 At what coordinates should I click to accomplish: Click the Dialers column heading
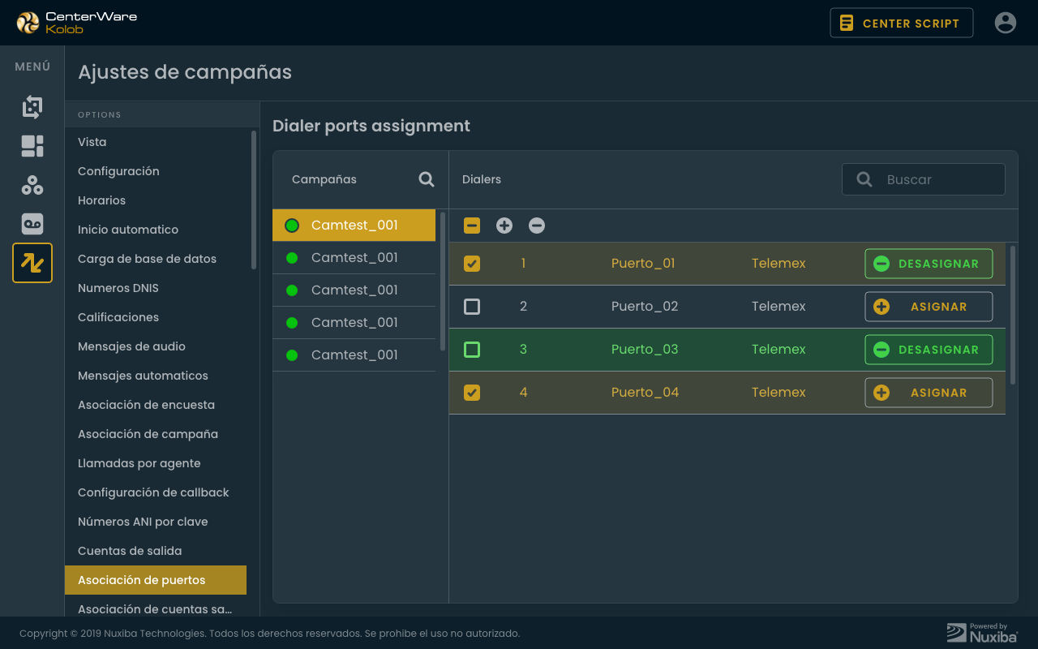click(x=482, y=179)
